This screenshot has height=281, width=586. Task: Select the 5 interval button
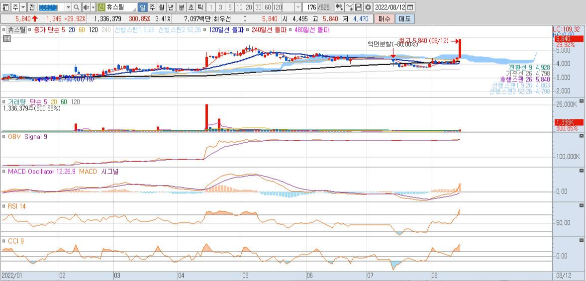(x=230, y=7)
